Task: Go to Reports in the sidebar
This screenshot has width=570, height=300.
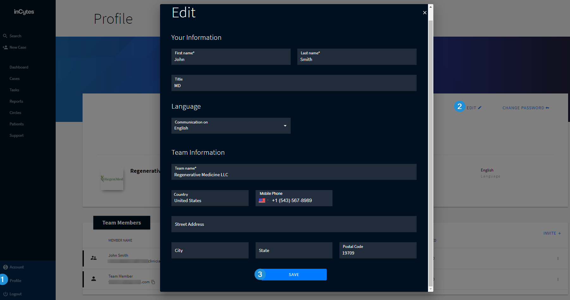Action: pyautogui.click(x=16, y=101)
